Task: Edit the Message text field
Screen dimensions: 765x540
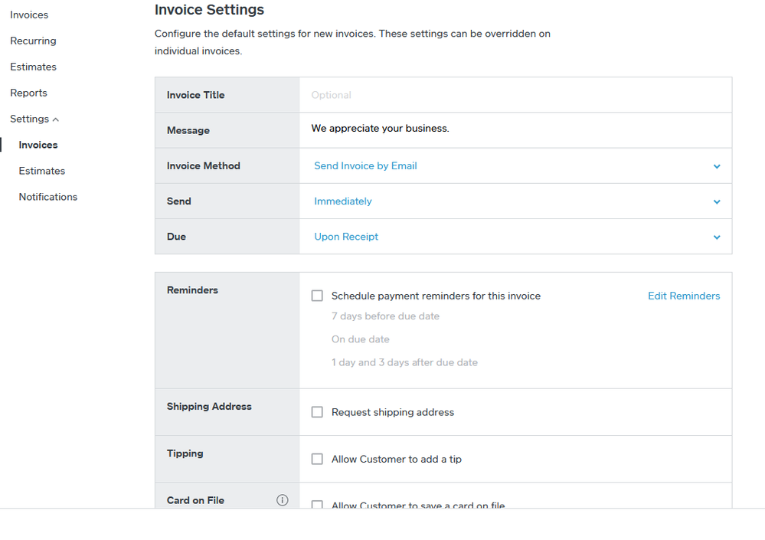Action: [x=515, y=129]
